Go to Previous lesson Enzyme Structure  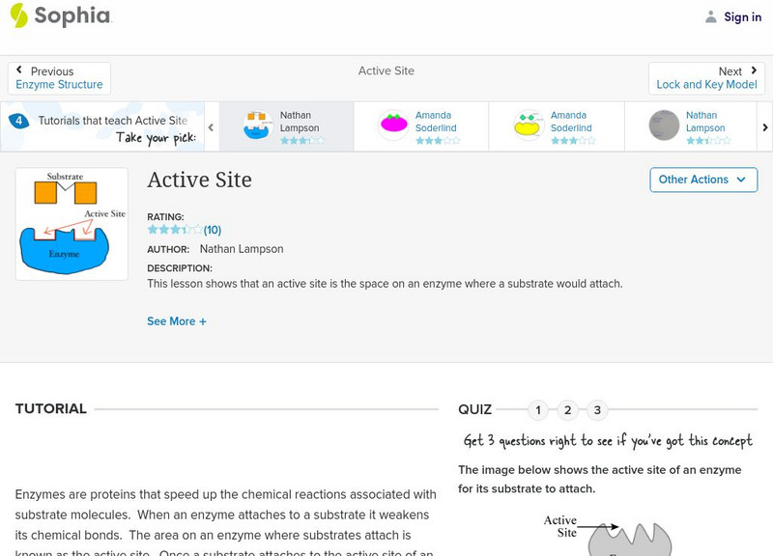point(59,78)
